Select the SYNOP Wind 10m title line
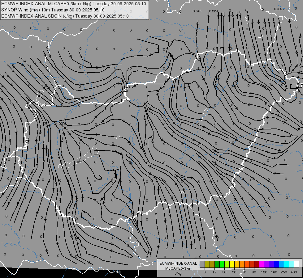The image size is (303, 278). (53, 10)
